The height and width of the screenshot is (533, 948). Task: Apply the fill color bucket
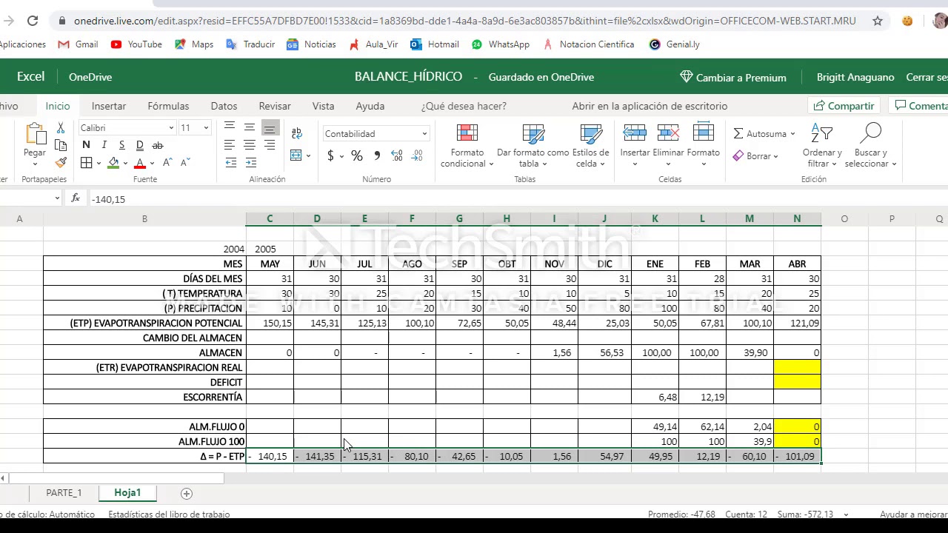tap(113, 163)
